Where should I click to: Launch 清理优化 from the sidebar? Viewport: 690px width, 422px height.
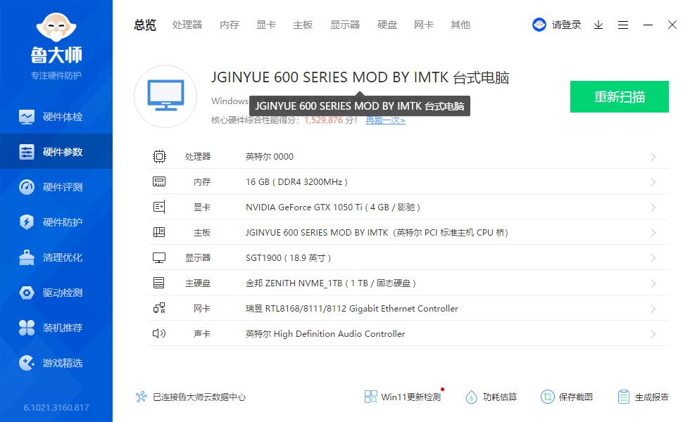[x=56, y=257]
